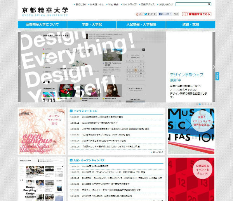Open the 入試情報・入学相談 menu tab
Screen dimensions: 233x201
(141, 25)
